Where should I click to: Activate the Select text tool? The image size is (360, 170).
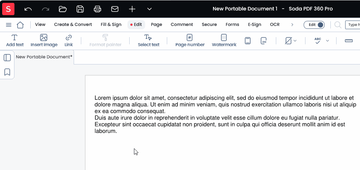click(148, 41)
